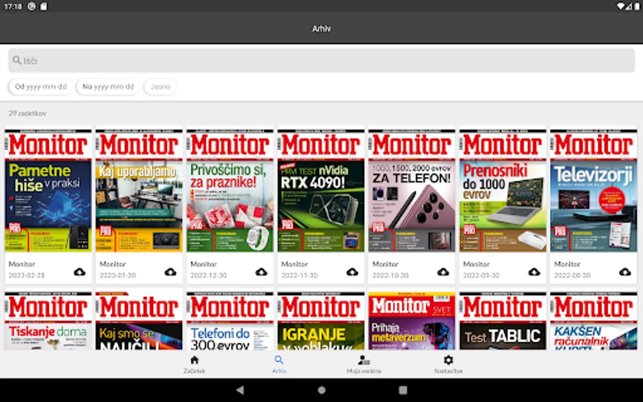Open the 'Prenosniki do 1000 evrov' cover

503,191
